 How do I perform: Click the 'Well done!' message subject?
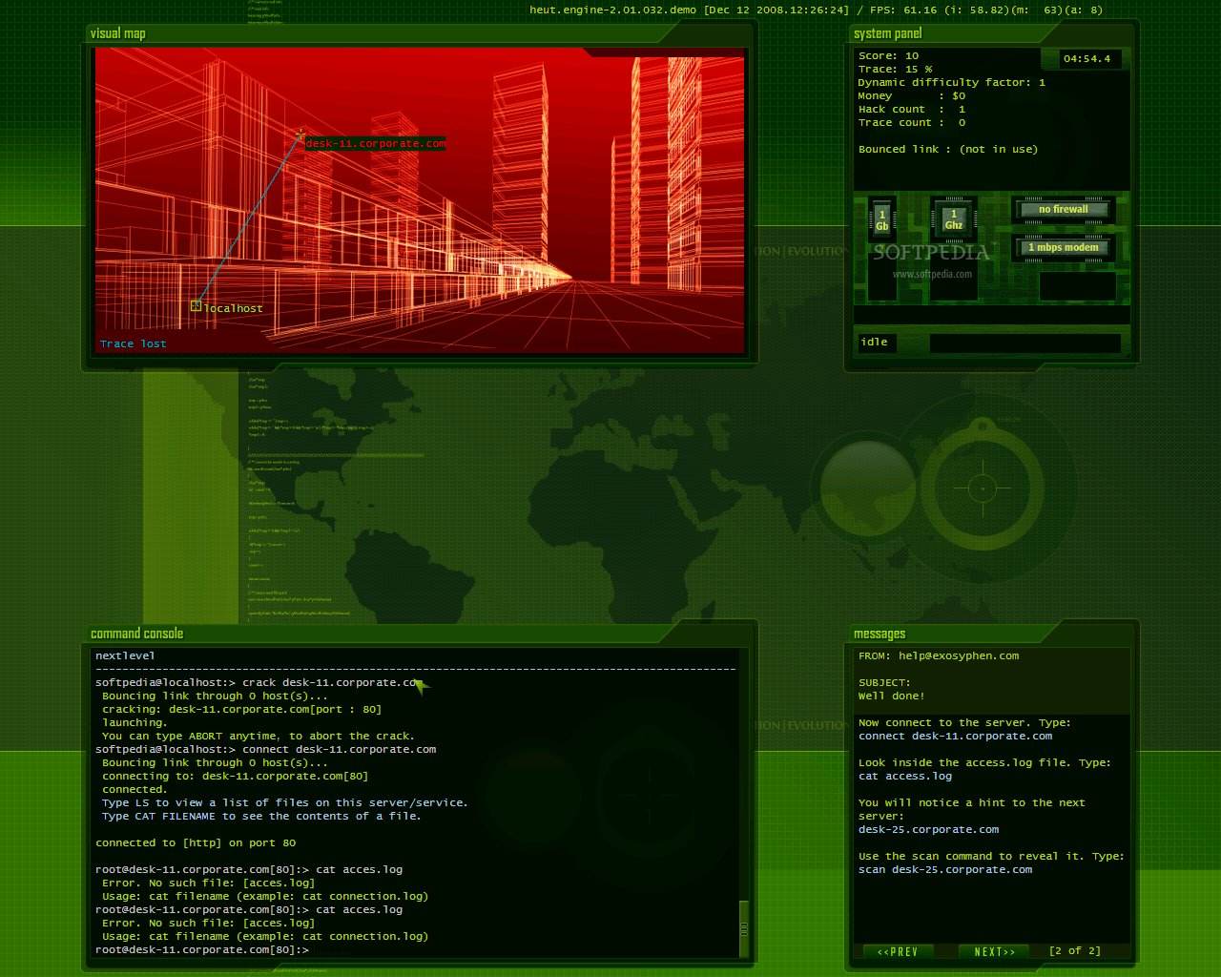891,696
